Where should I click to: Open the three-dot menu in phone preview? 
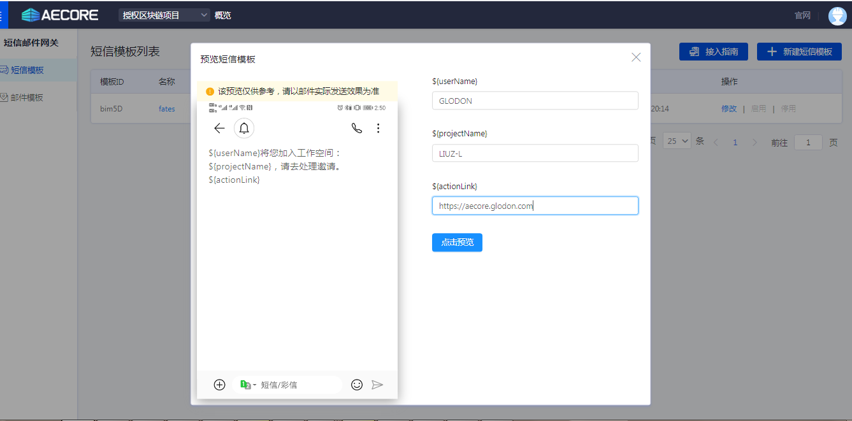point(378,129)
